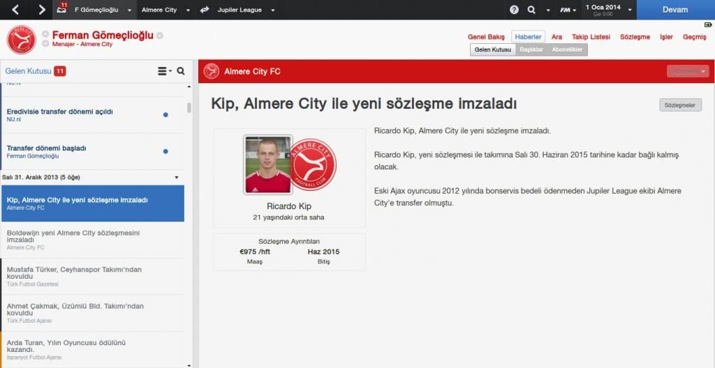This screenshot has height=368, width=715.
Task: Open the Takip Listesi tab
Action: coord(591,37)
